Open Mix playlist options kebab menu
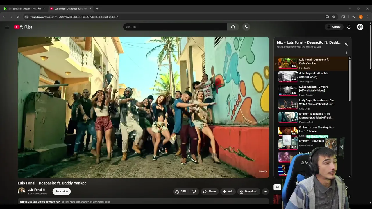The width and height of the screenshot is (372, 209). tap(346, 53)
